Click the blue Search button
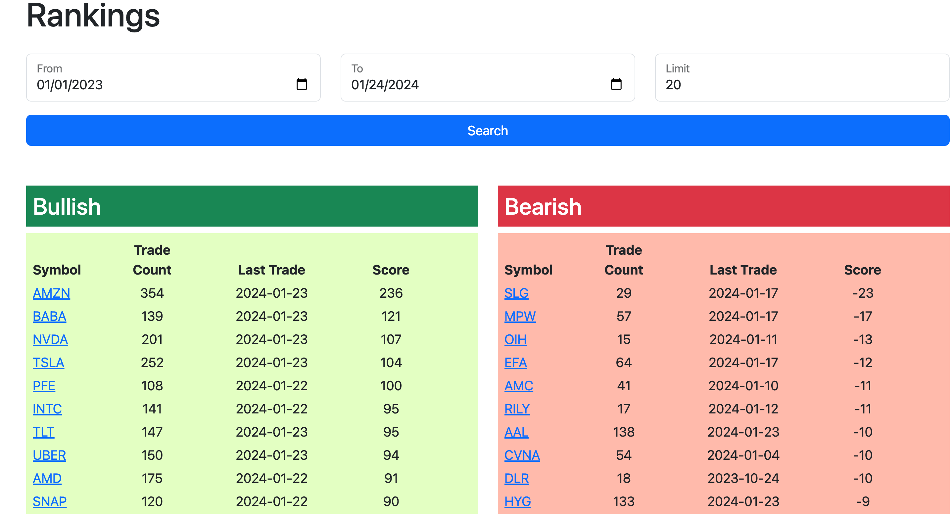Viewport: 952px width, 514px height. [x=488, y=130]
